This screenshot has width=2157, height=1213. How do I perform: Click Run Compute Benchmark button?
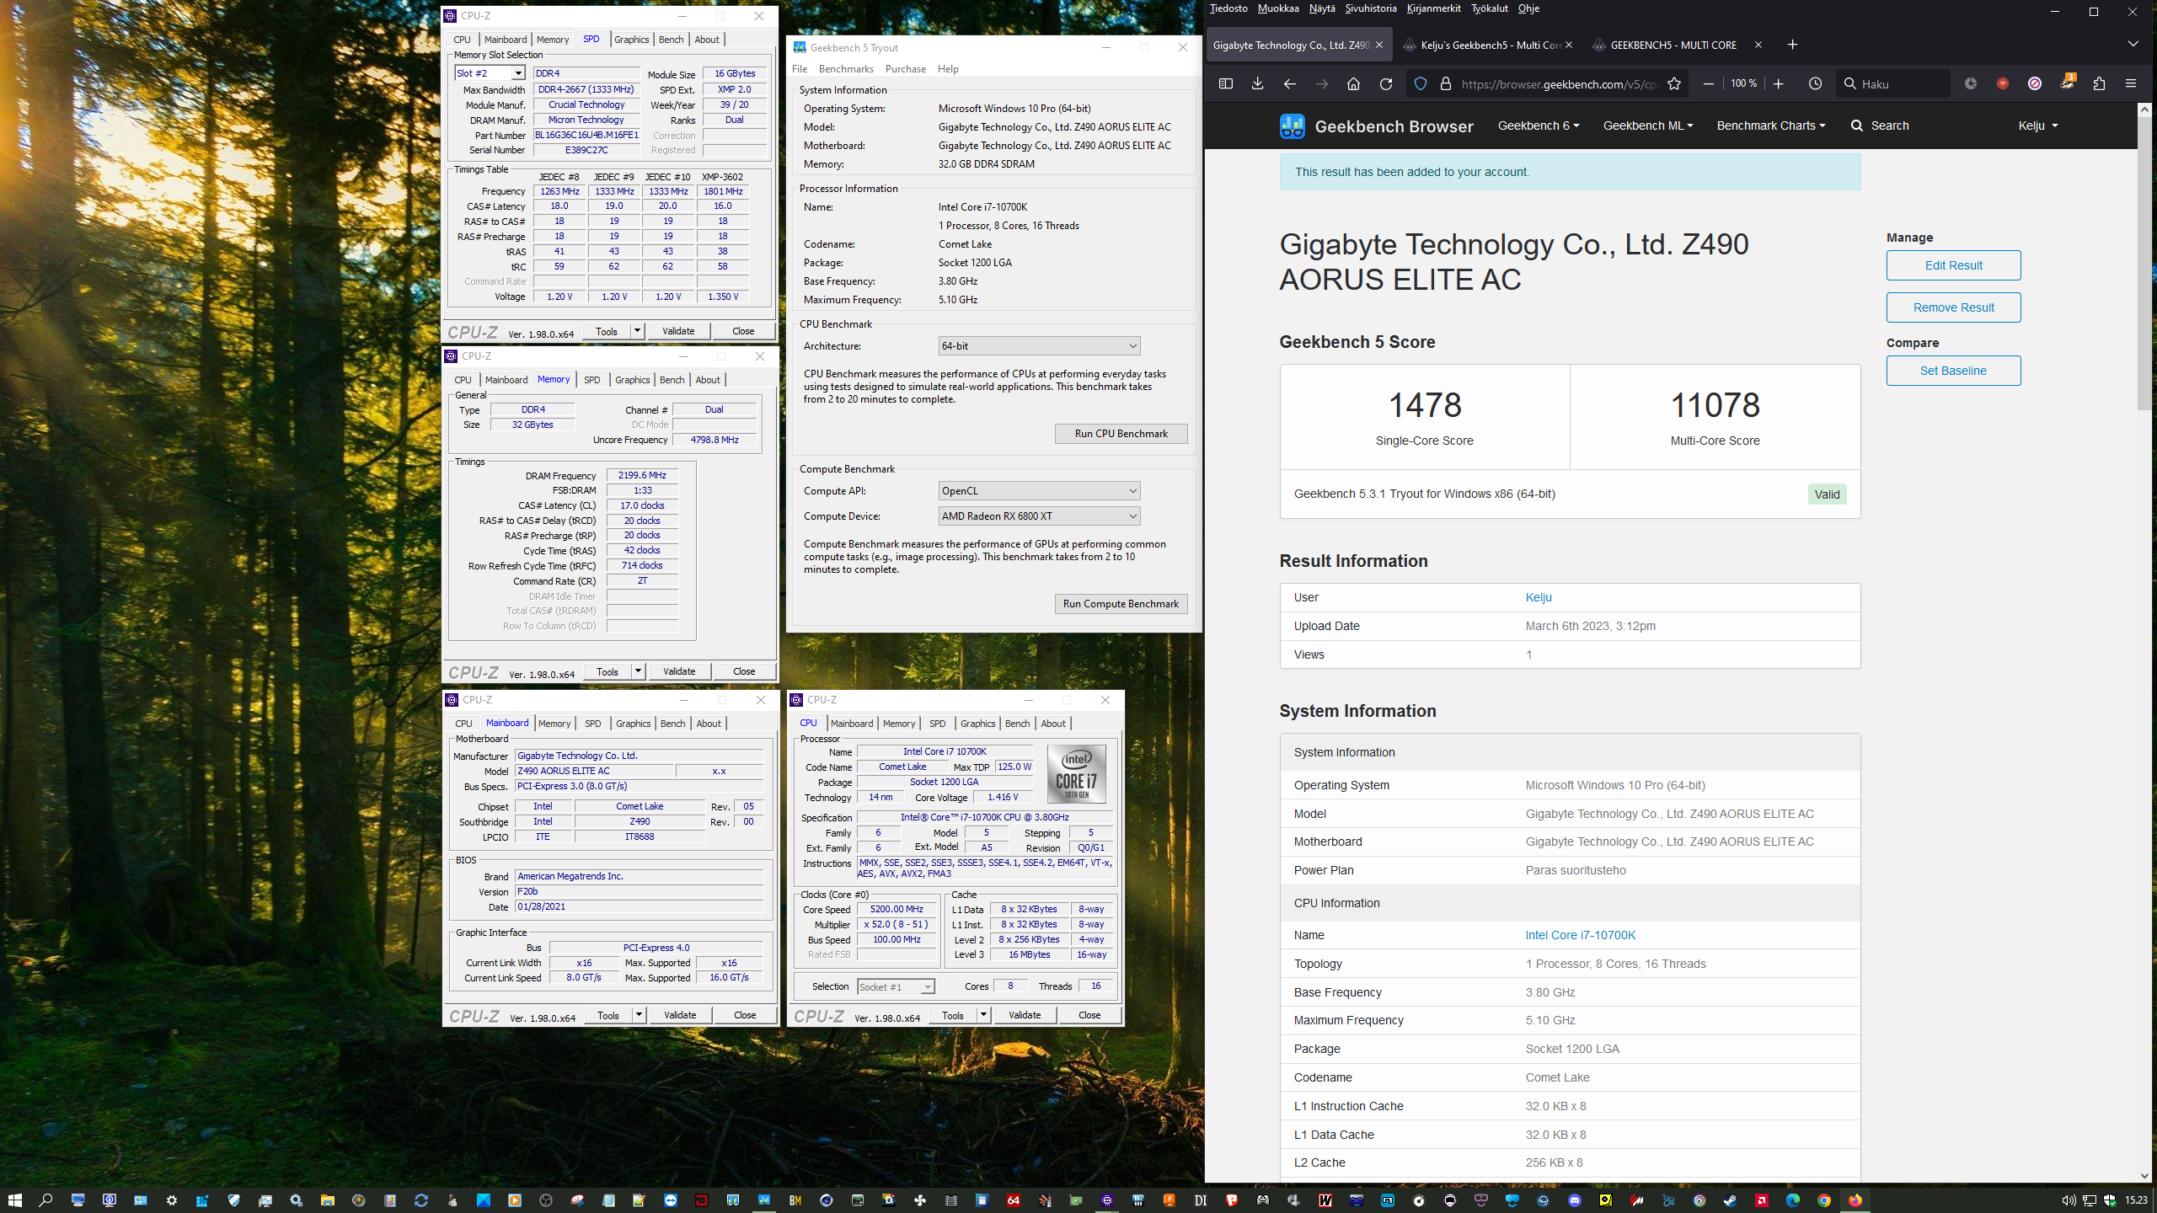click(1121, 604)
